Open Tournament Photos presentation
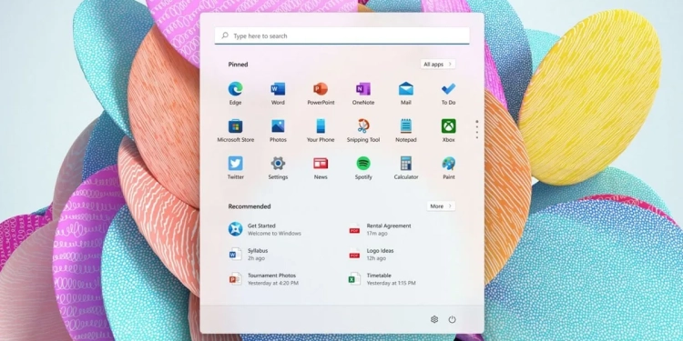 coord(263,279)
